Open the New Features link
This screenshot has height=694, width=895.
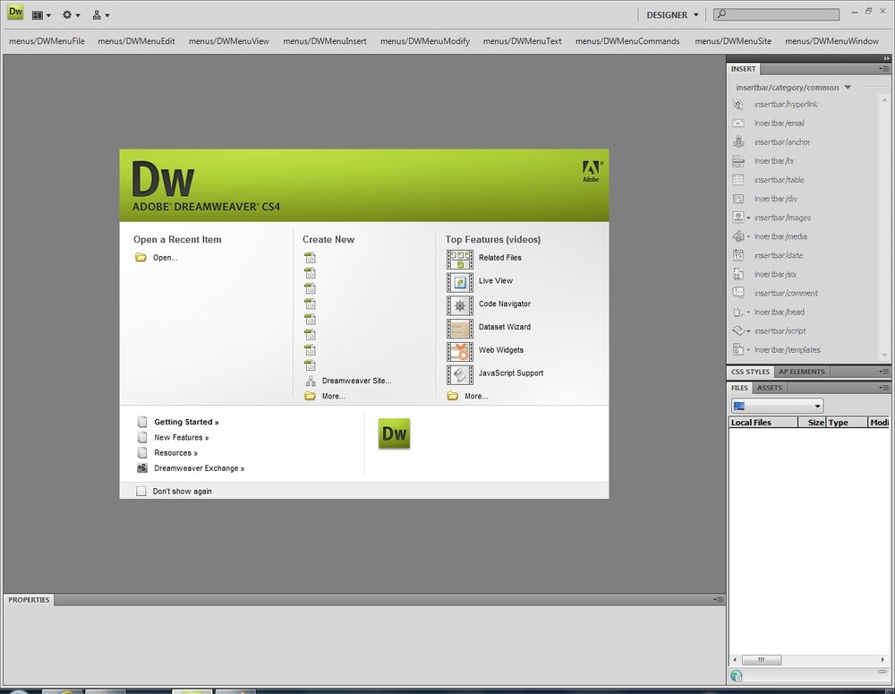181,438
